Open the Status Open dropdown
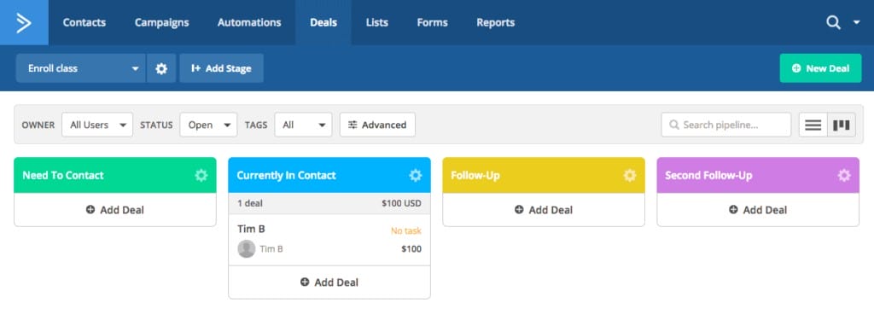This screenshot has height=332, width=874. click(x=208, y=125)
